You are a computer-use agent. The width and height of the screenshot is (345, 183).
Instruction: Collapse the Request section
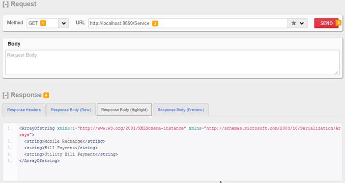pos(5,4)
